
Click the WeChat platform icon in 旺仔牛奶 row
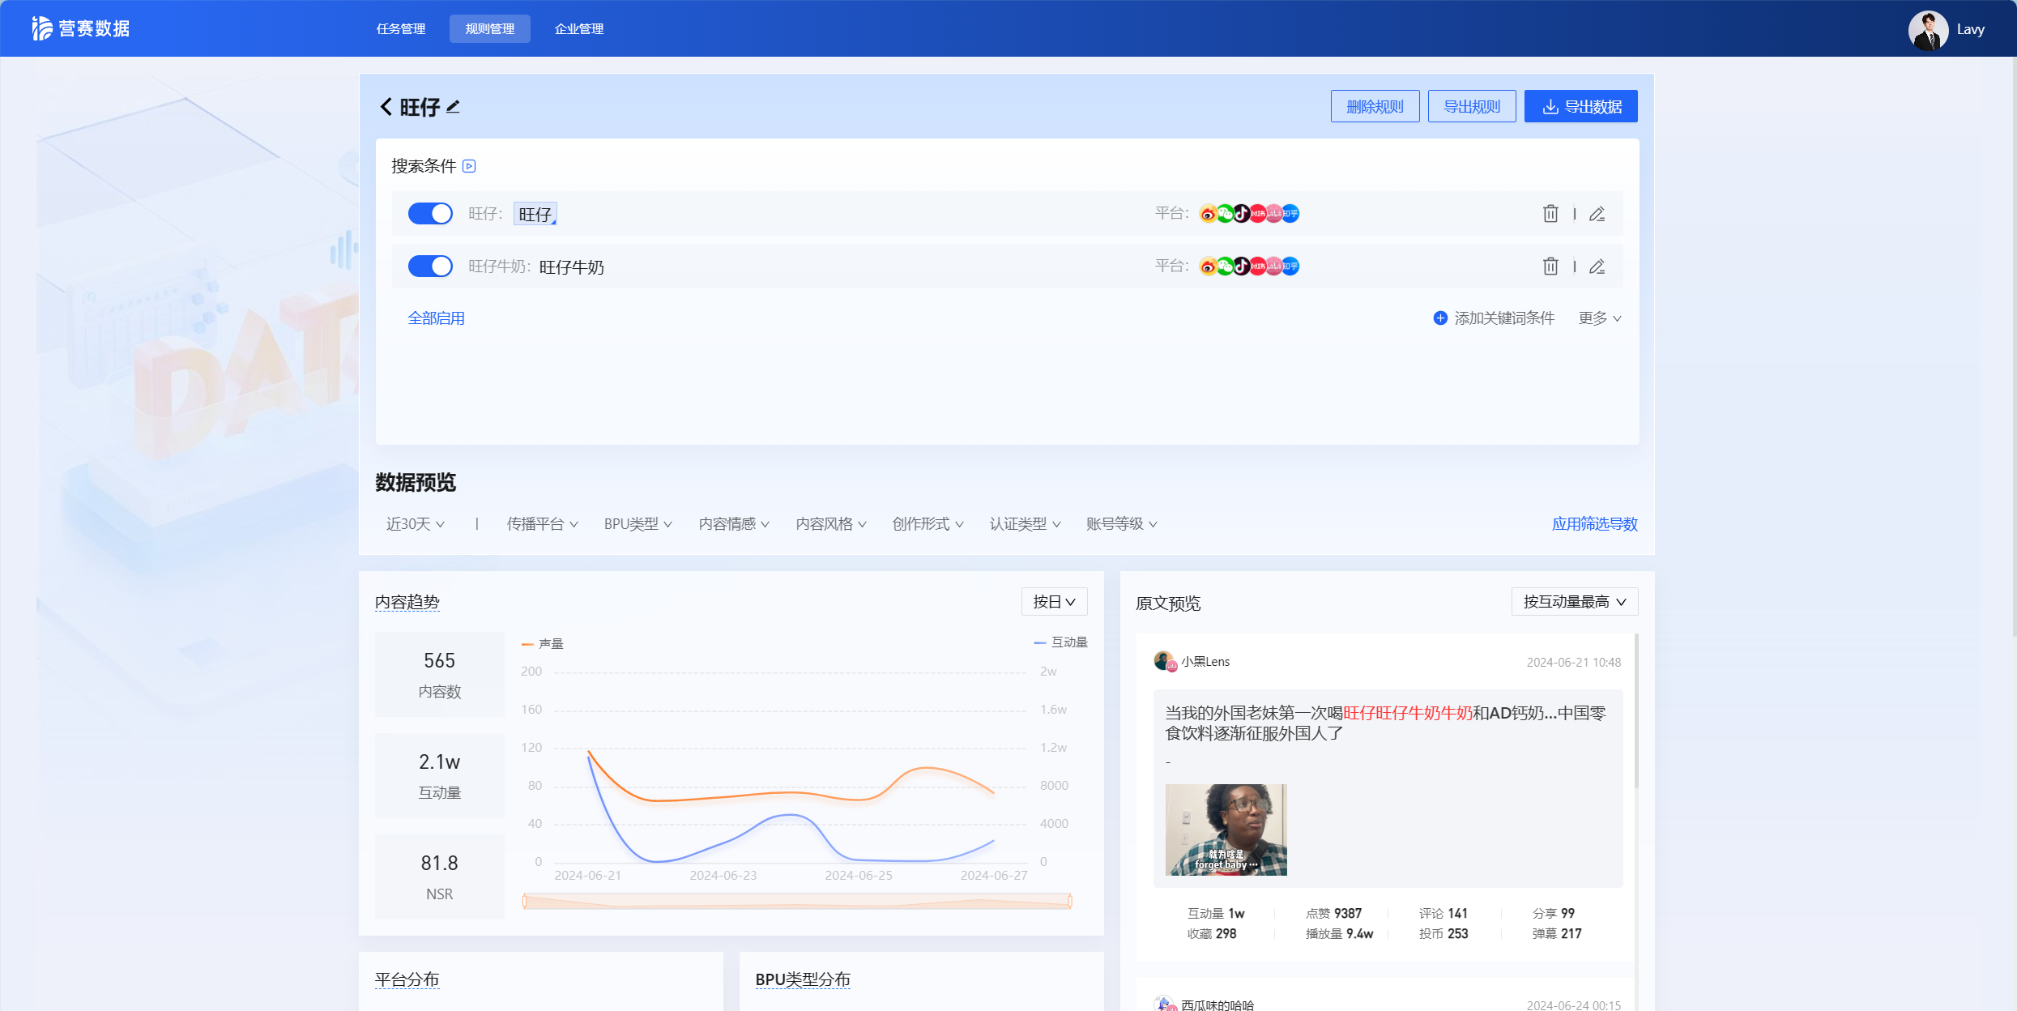[1225, 267]
